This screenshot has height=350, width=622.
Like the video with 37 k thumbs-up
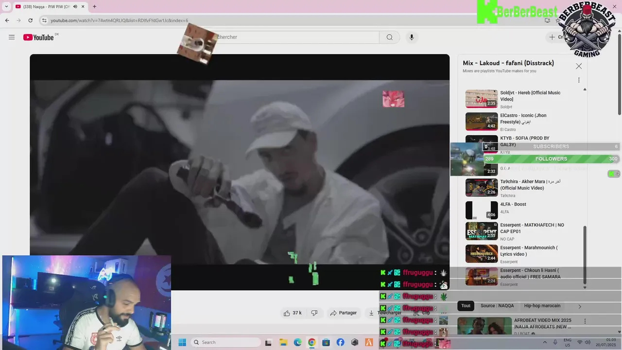click(x=293, y=313)
